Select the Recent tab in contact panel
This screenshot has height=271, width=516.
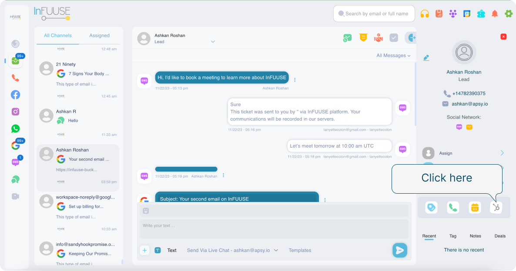(x=429, y=236)
